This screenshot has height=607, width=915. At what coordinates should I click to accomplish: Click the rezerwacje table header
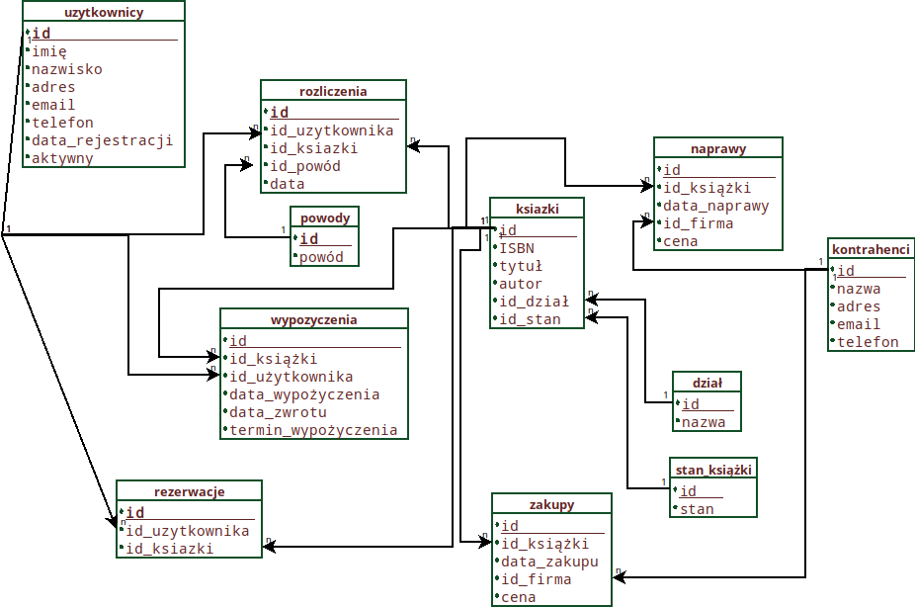pyautogui.click(x=189, y=491)
